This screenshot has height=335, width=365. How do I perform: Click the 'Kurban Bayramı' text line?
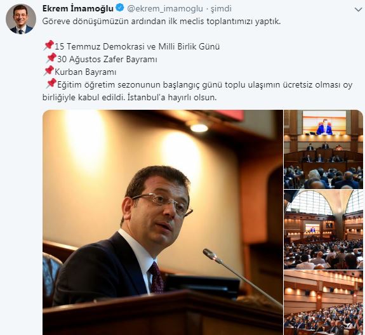pyautogui.click(x=85, y=72)
